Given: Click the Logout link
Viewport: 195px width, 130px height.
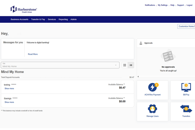Looking at the screenshot, I should click(x=189, y=5).
